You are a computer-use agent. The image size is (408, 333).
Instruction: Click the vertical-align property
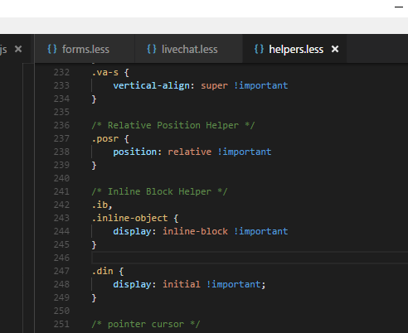click(x=151, y=85)
